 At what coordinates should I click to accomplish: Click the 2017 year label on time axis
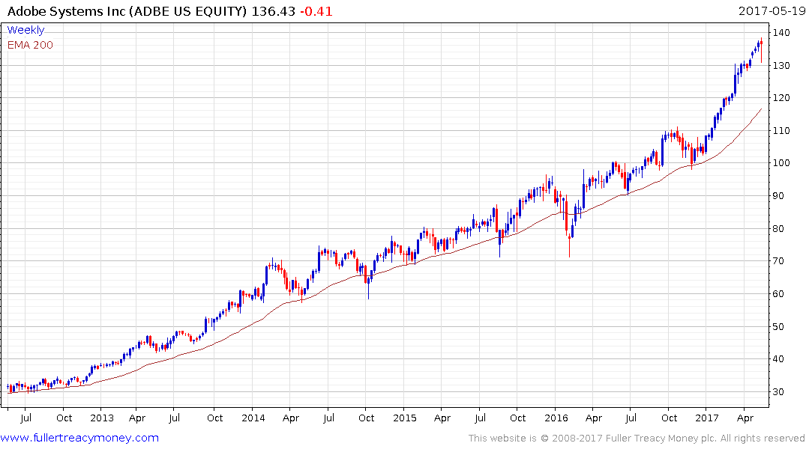pos(707,418)
